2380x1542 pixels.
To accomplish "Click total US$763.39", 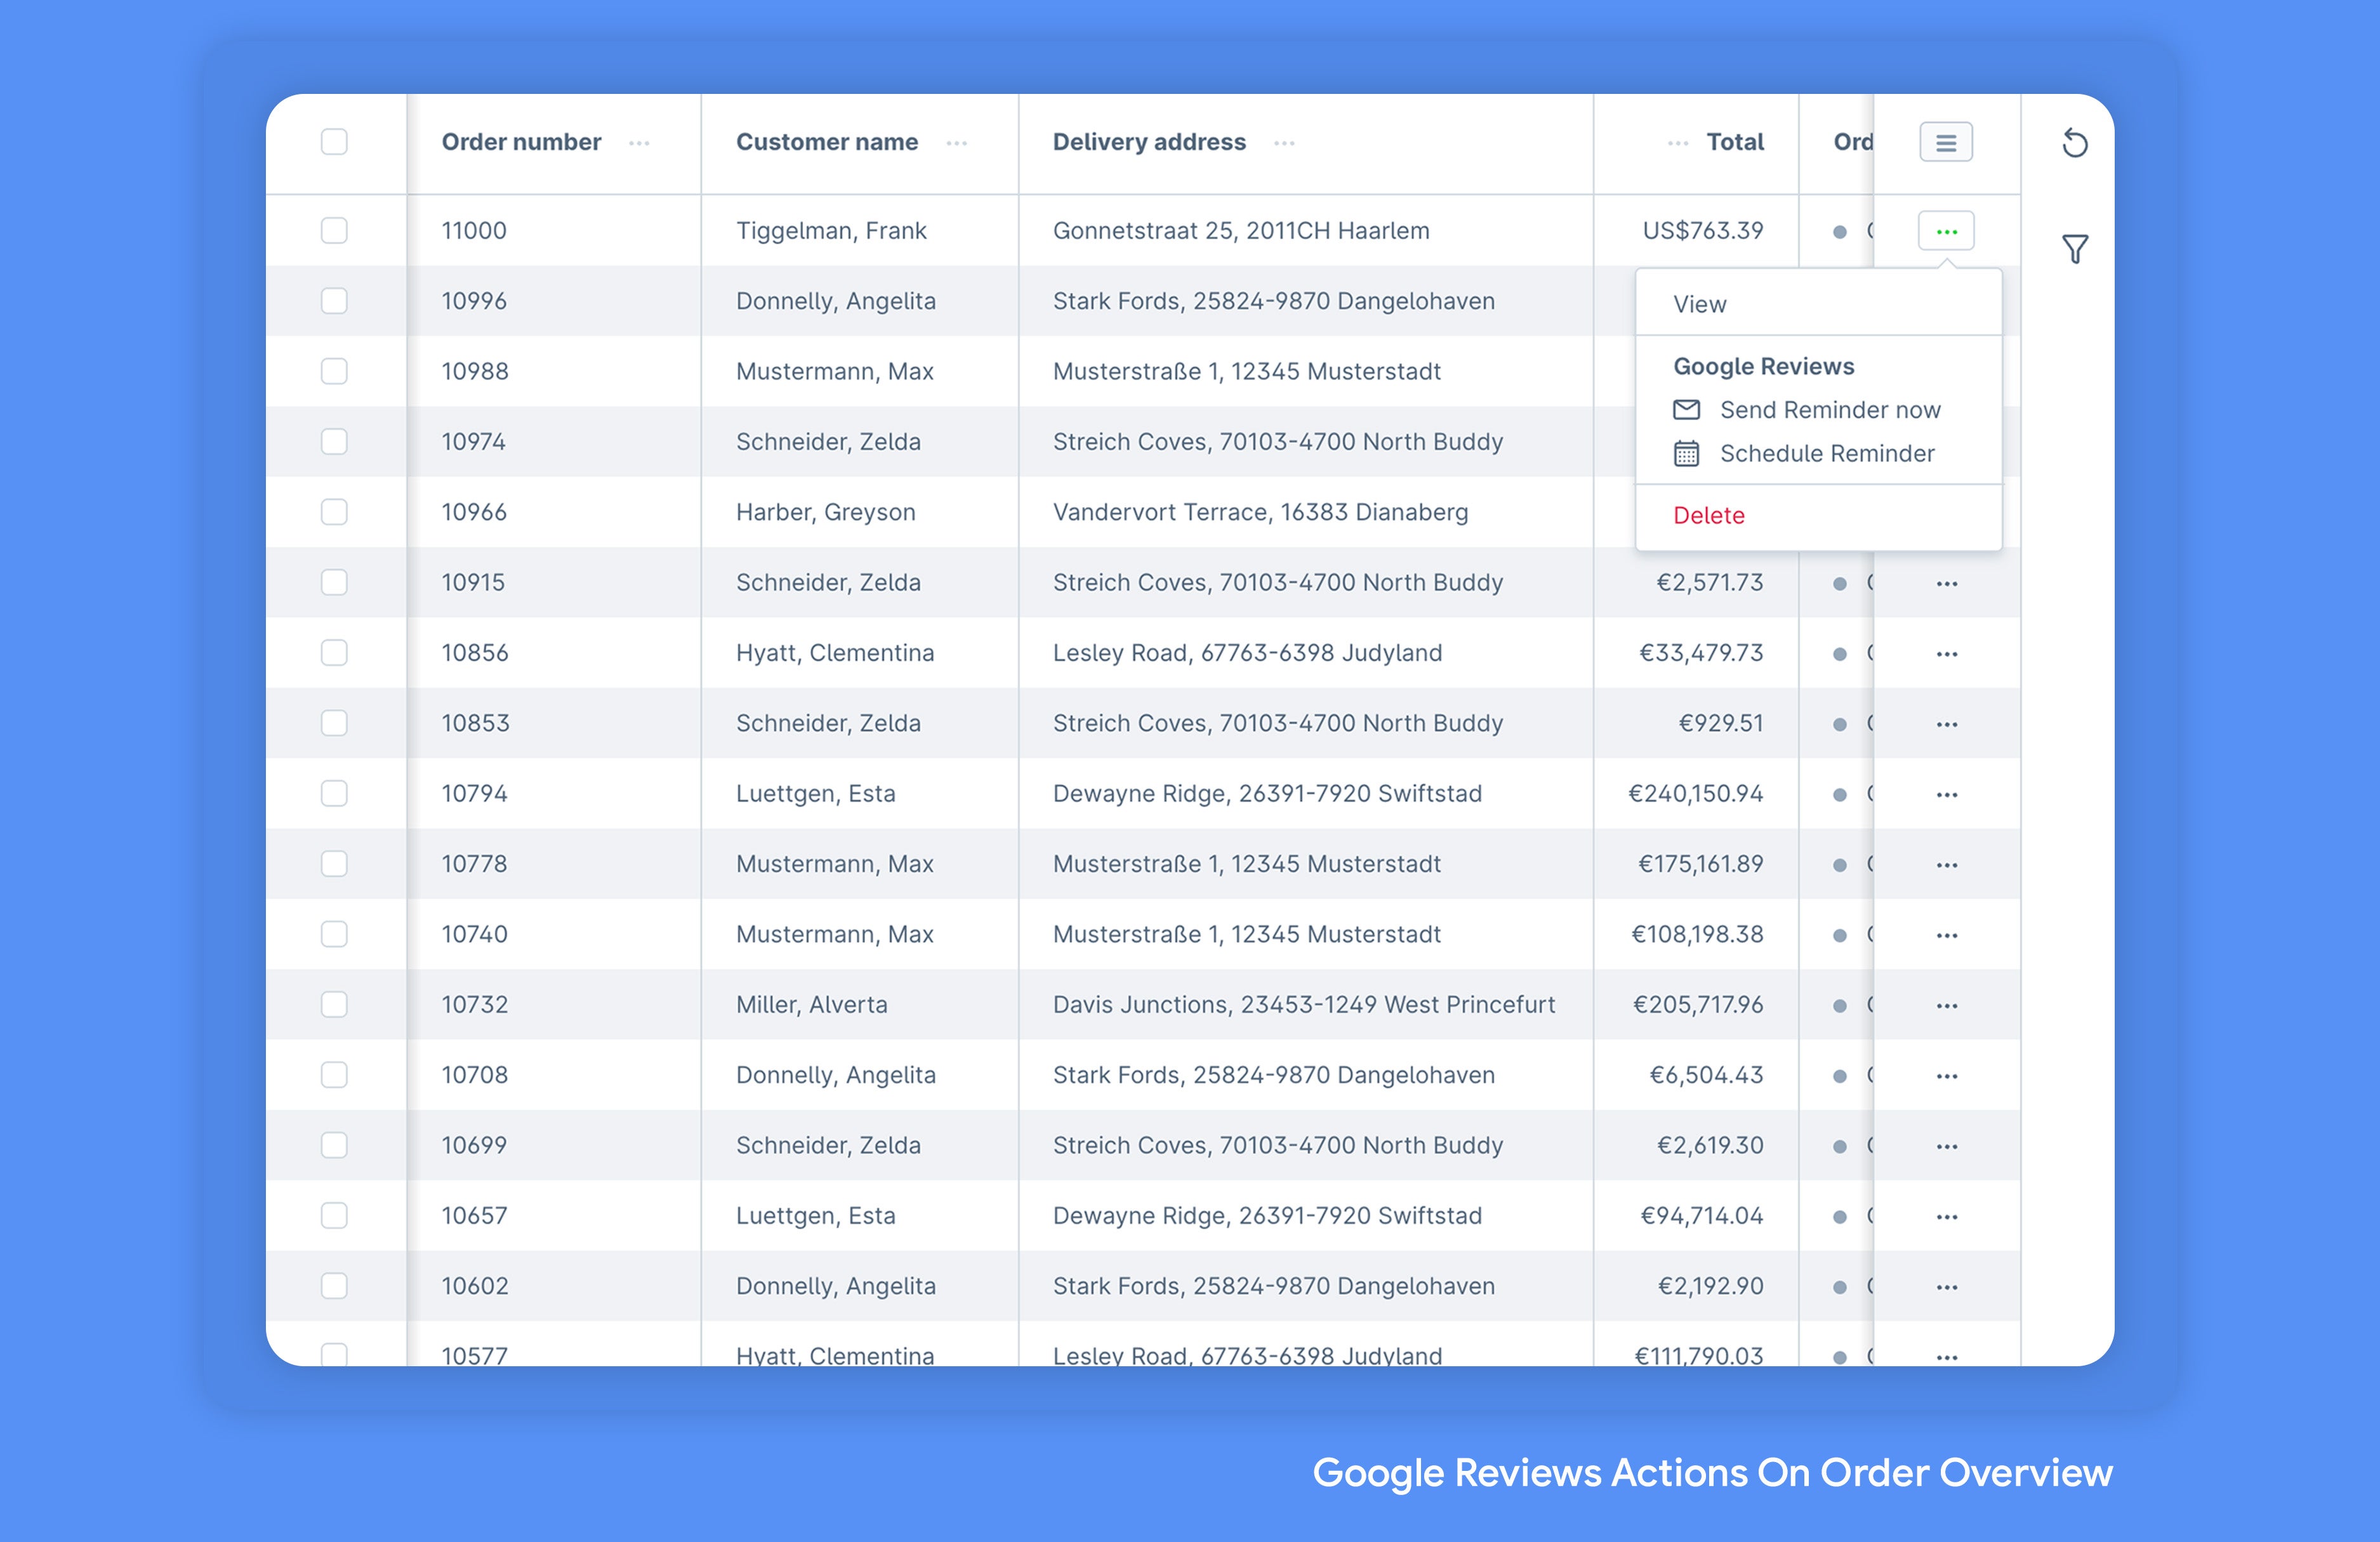I will (1703, 230).
